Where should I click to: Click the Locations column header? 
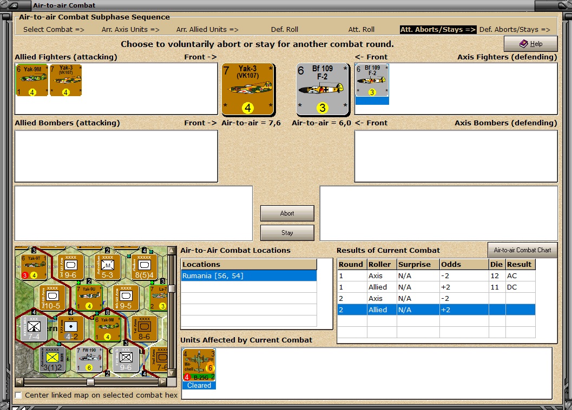tap(249, 264)
